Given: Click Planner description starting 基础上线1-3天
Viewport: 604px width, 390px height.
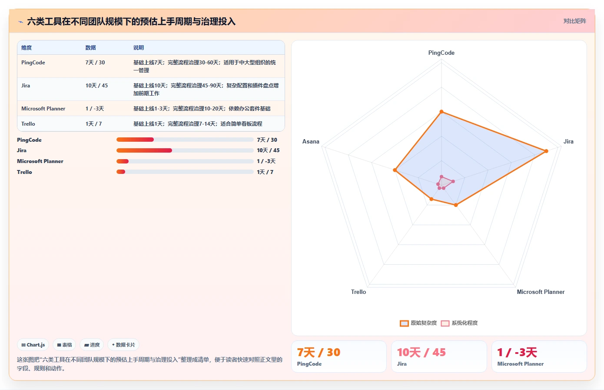Looking at the screenshot, I should [x=202, y=109].
